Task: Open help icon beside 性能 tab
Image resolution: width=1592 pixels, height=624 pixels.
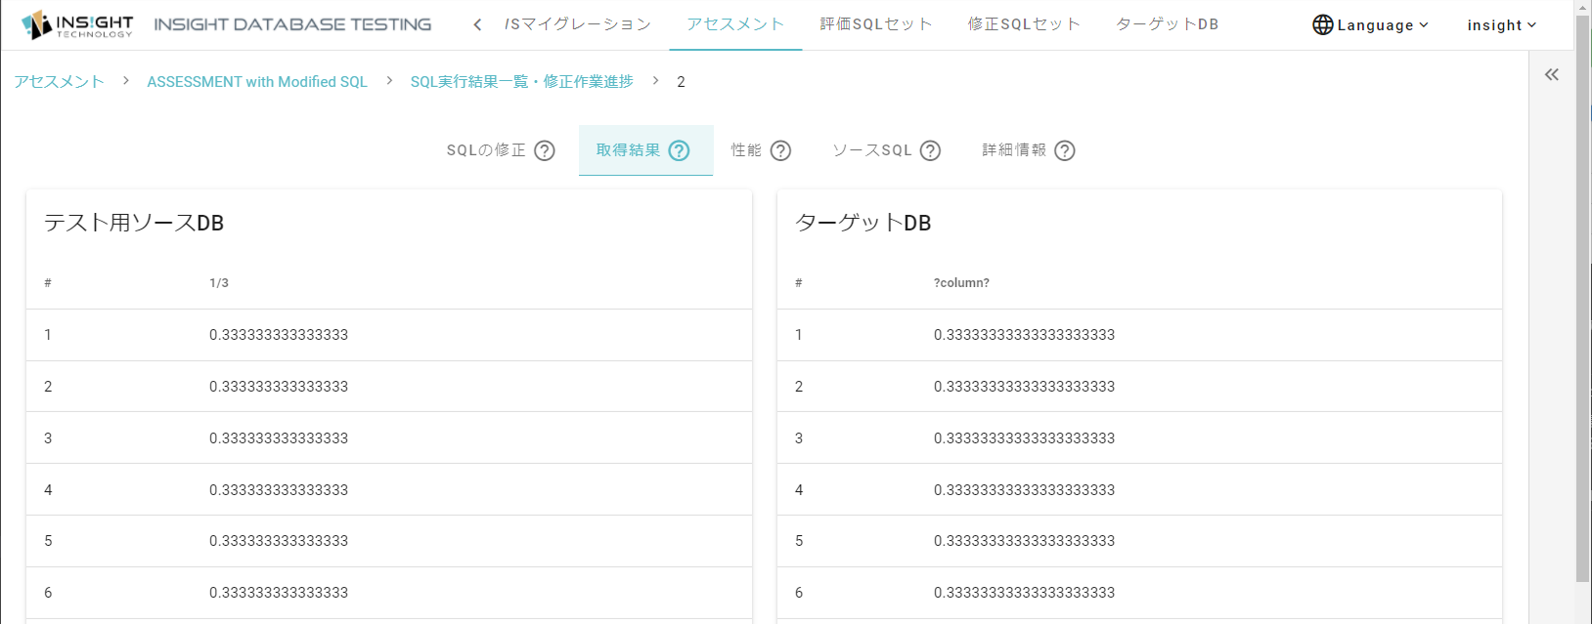Action: (780, 150)
